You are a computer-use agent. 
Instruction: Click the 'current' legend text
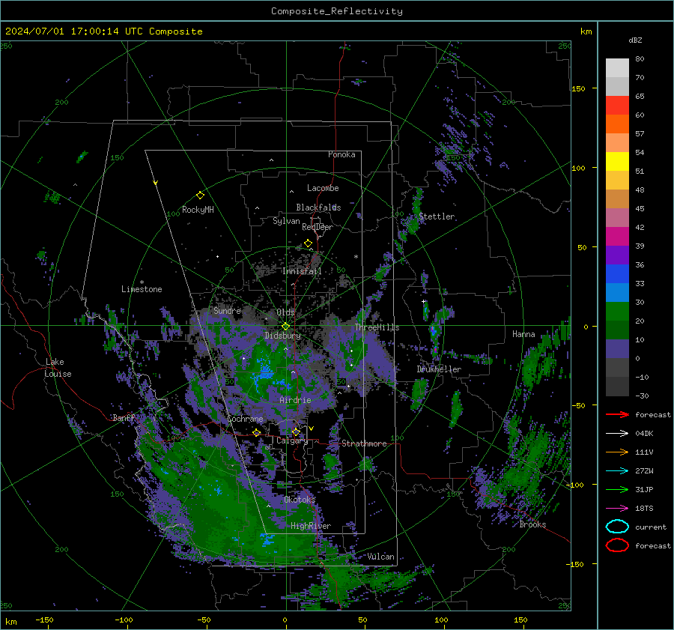[x=651, y=527]
